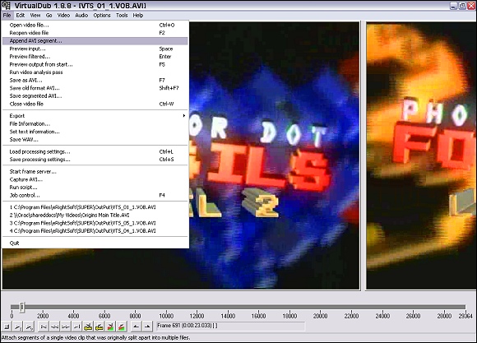477x343 pixels.
Task: Select Run script
Action: (95, 188)
